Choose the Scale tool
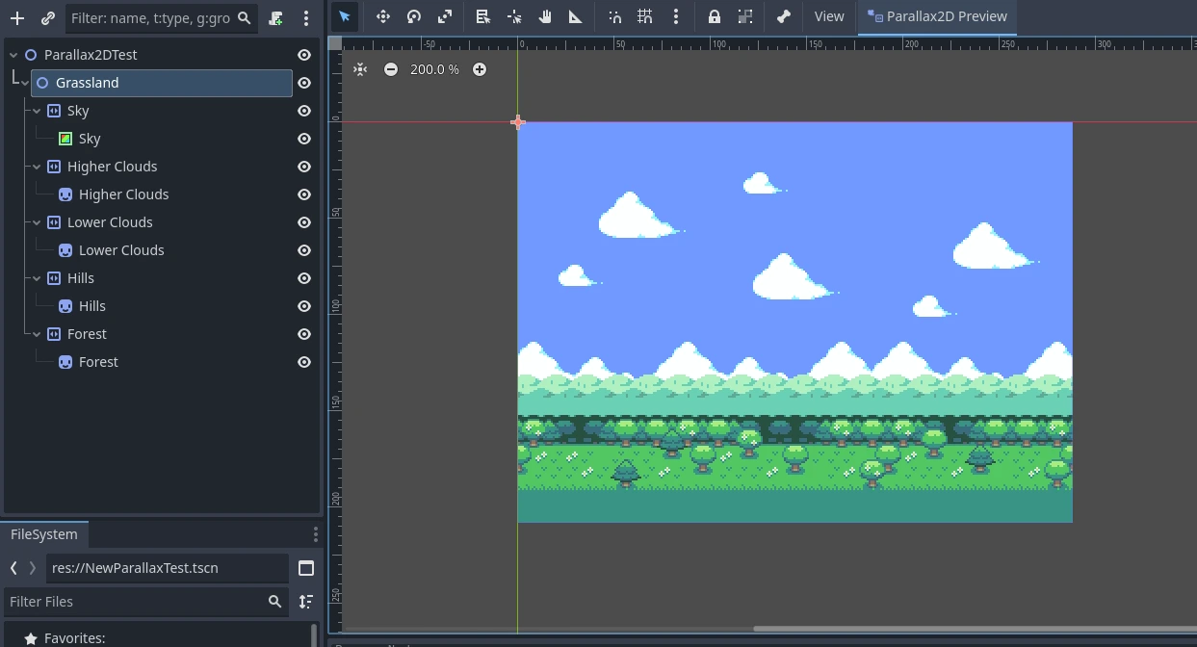Image resolution: width=1197 pixels, height=647 pixels. [x=445, y=16]
